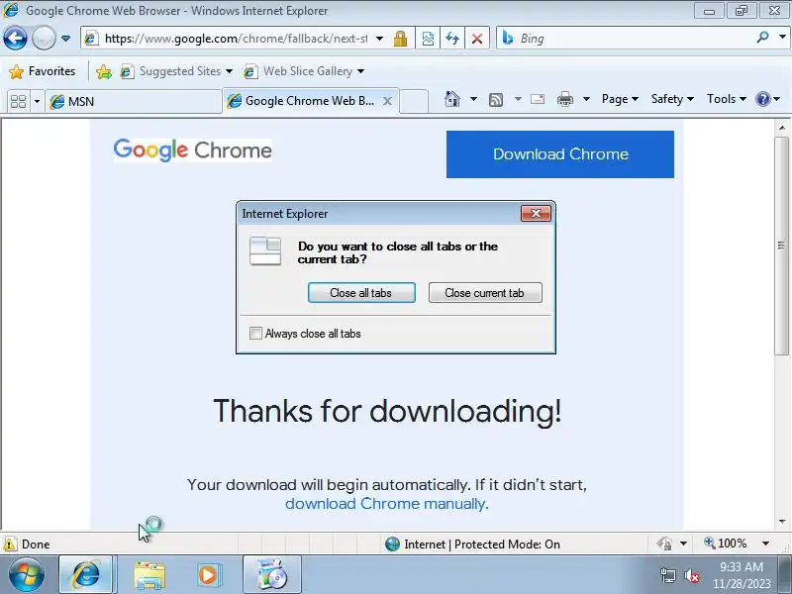This screenshot has width=792, height=594.
Task: Click the Internet Explorer taskbar icon
Action: [86, 575]
